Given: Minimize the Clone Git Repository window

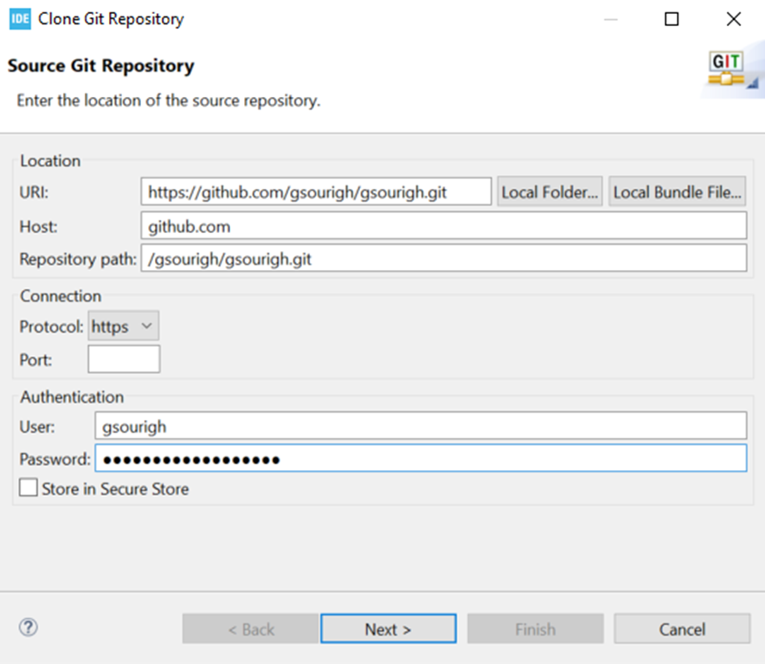Looking at the screenshot, I should (x=611, y=19).
